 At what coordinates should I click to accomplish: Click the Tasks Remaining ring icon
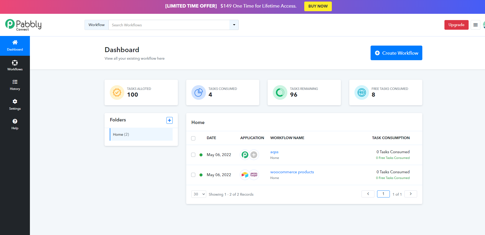point(280,92)
